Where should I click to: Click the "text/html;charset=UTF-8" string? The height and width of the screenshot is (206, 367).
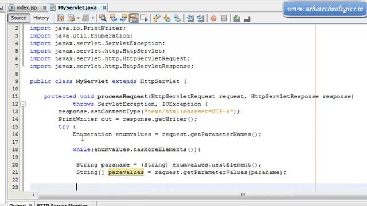point(189,112)
